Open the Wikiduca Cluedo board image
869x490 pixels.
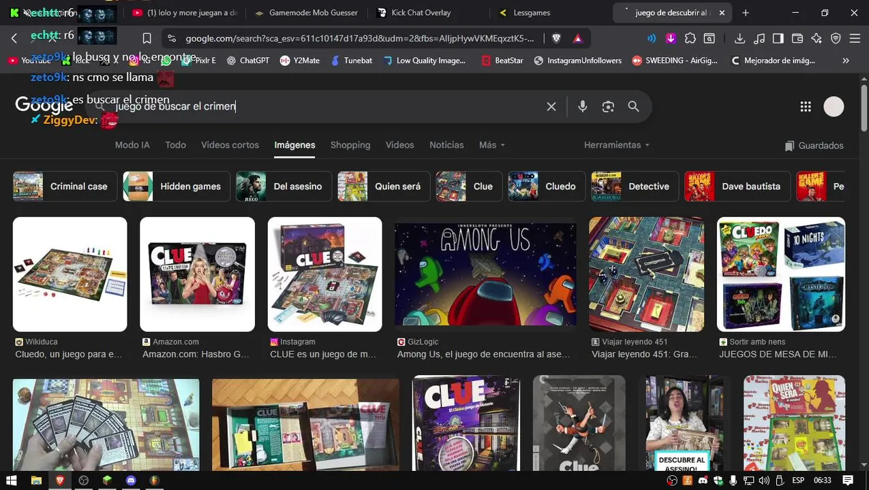pyautogui.click(x=70, y=274)
